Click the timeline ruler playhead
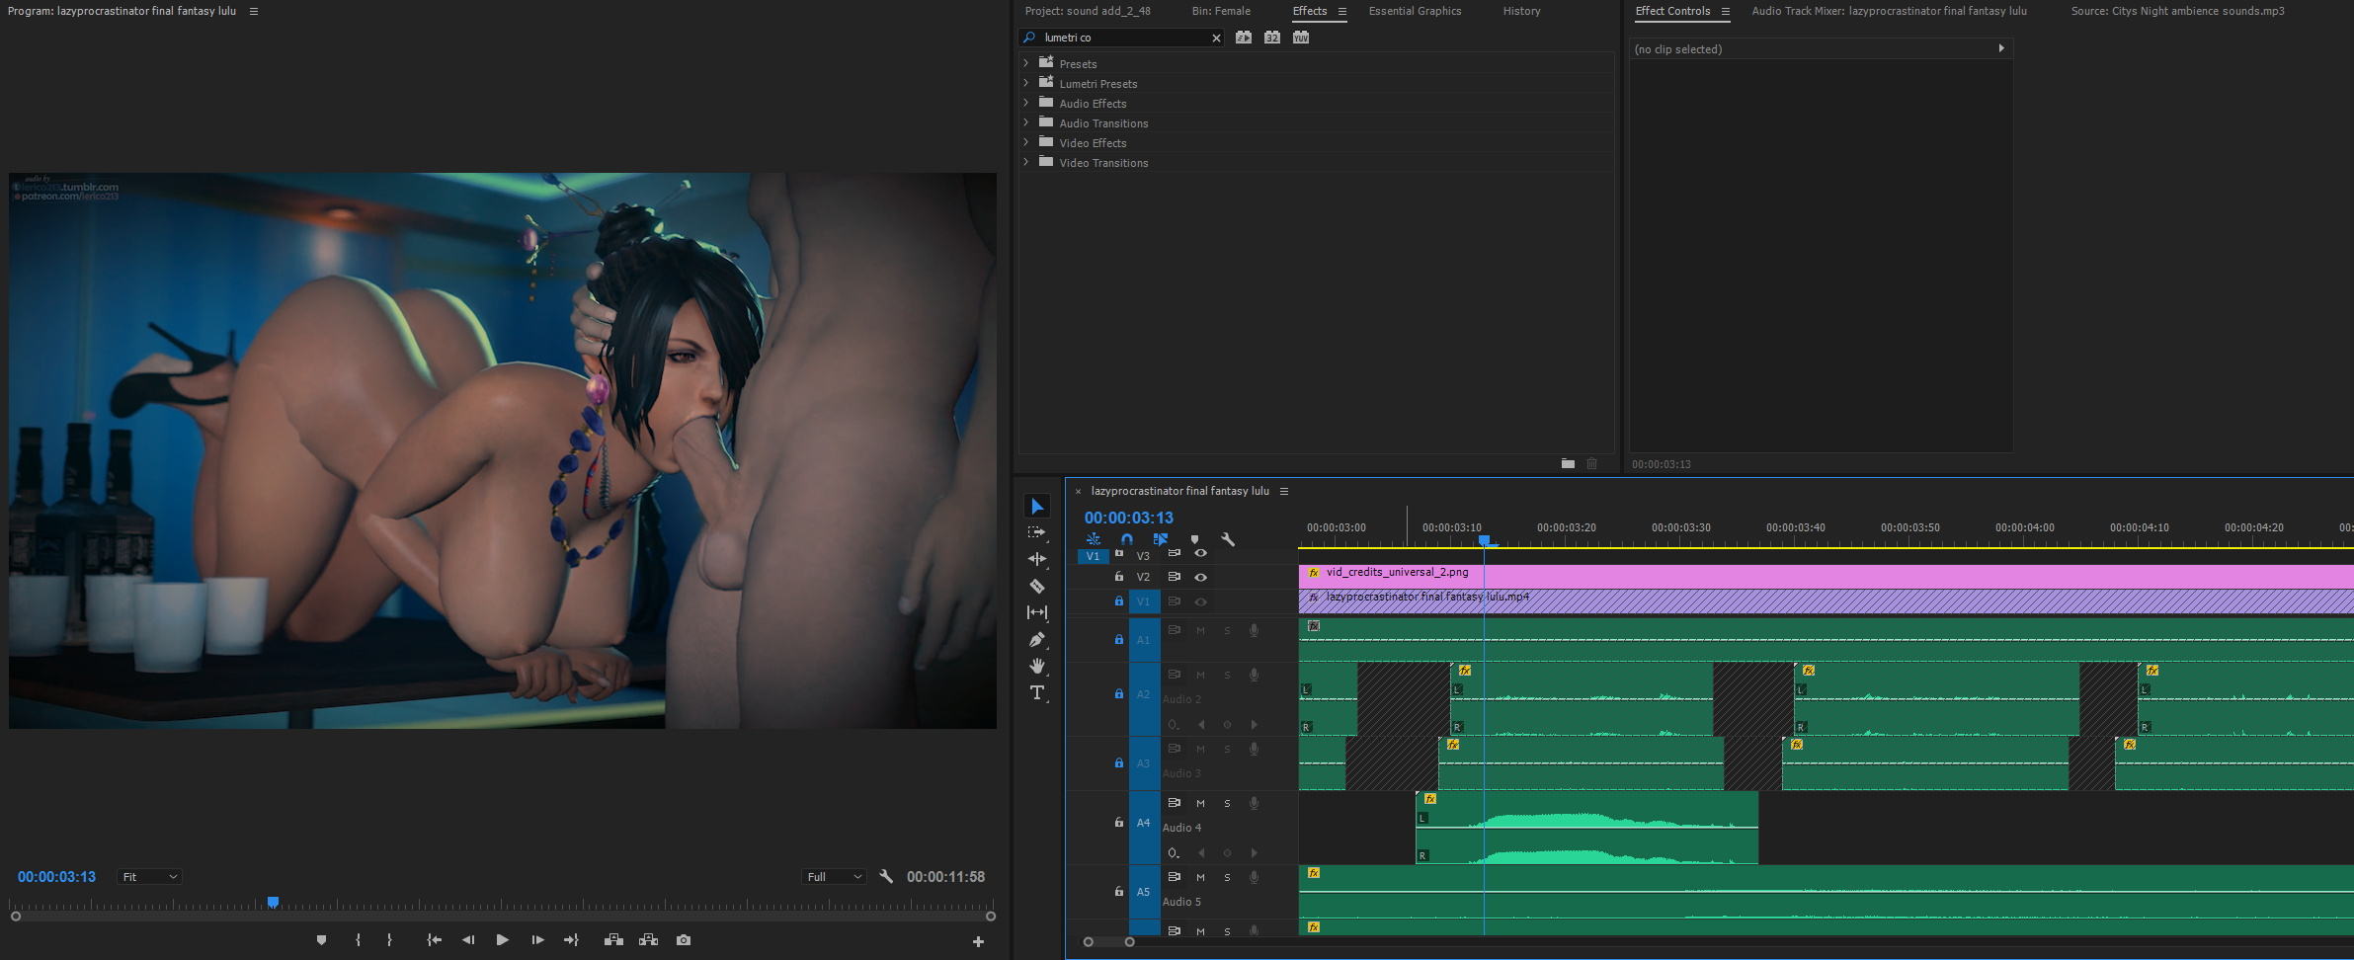Image resolution: width=2354 pixels, height=960 pixels. [1484, 540]
